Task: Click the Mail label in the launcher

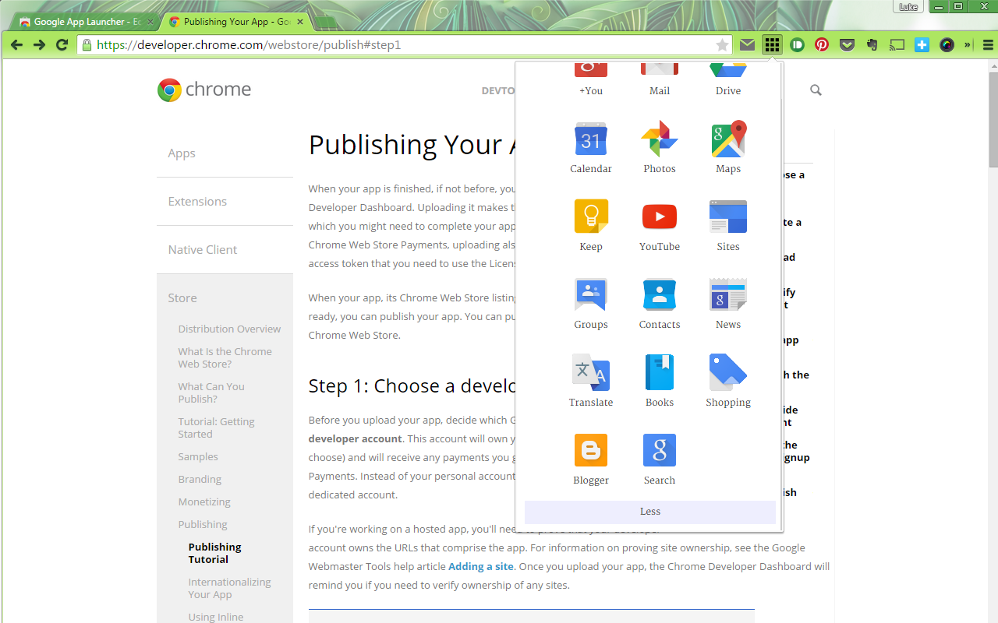Action: (x=660, y=91)
